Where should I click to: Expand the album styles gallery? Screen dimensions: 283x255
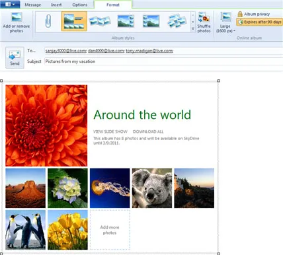[x=193, y=29]
